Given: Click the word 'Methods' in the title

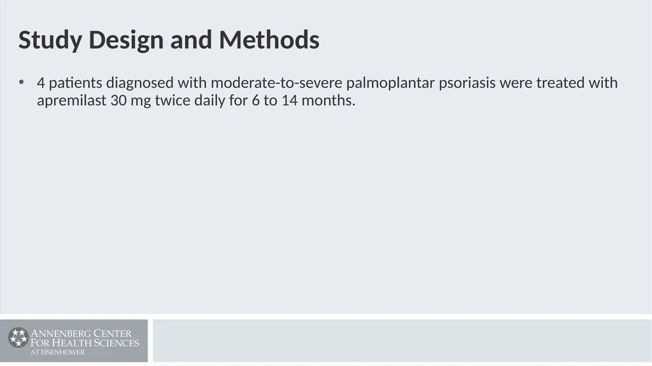Looking at the screenshot, I should click(269, 39).
